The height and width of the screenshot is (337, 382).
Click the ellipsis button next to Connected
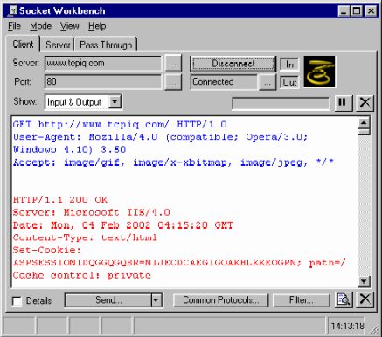(267, 82)
